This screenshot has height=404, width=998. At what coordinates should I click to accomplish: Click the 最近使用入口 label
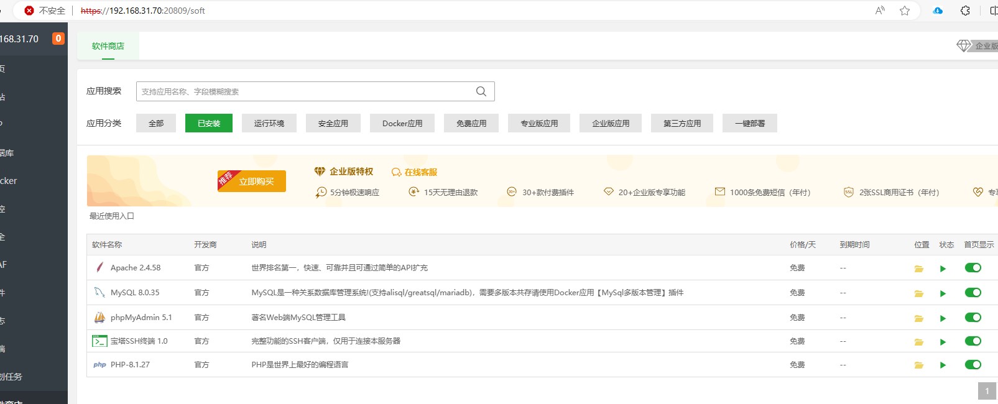click(x=112, y=216)
